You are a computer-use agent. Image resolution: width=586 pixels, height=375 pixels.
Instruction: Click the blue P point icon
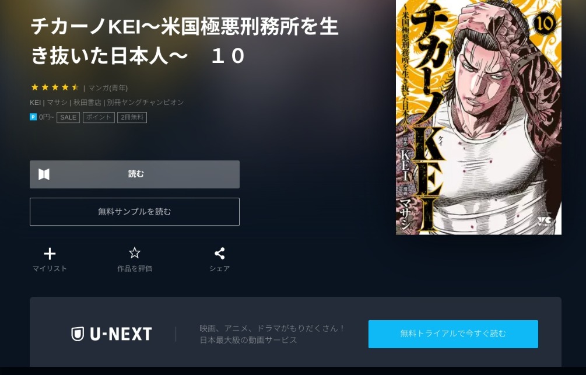33,117
